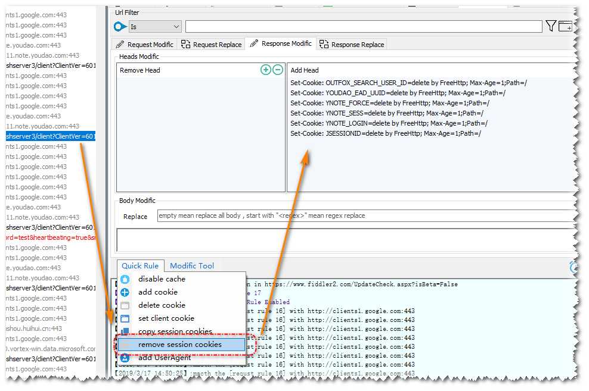Open the Quick Rule menu tab
Image resolution: width=589 pixels, height=391 pixels.
pyautogui.click(x=140, y=265)
